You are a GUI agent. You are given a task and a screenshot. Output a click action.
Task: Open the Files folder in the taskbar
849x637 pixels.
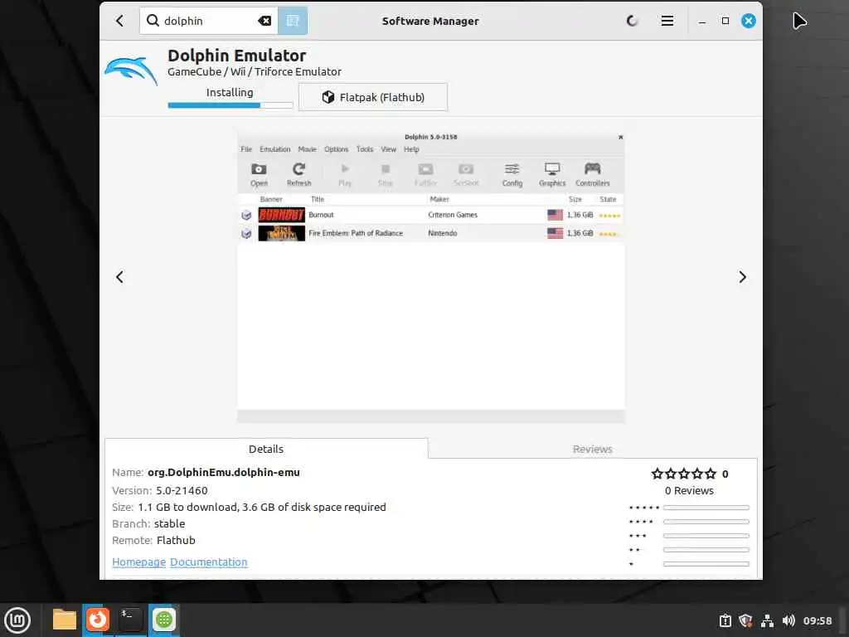(x=65, y=620)
